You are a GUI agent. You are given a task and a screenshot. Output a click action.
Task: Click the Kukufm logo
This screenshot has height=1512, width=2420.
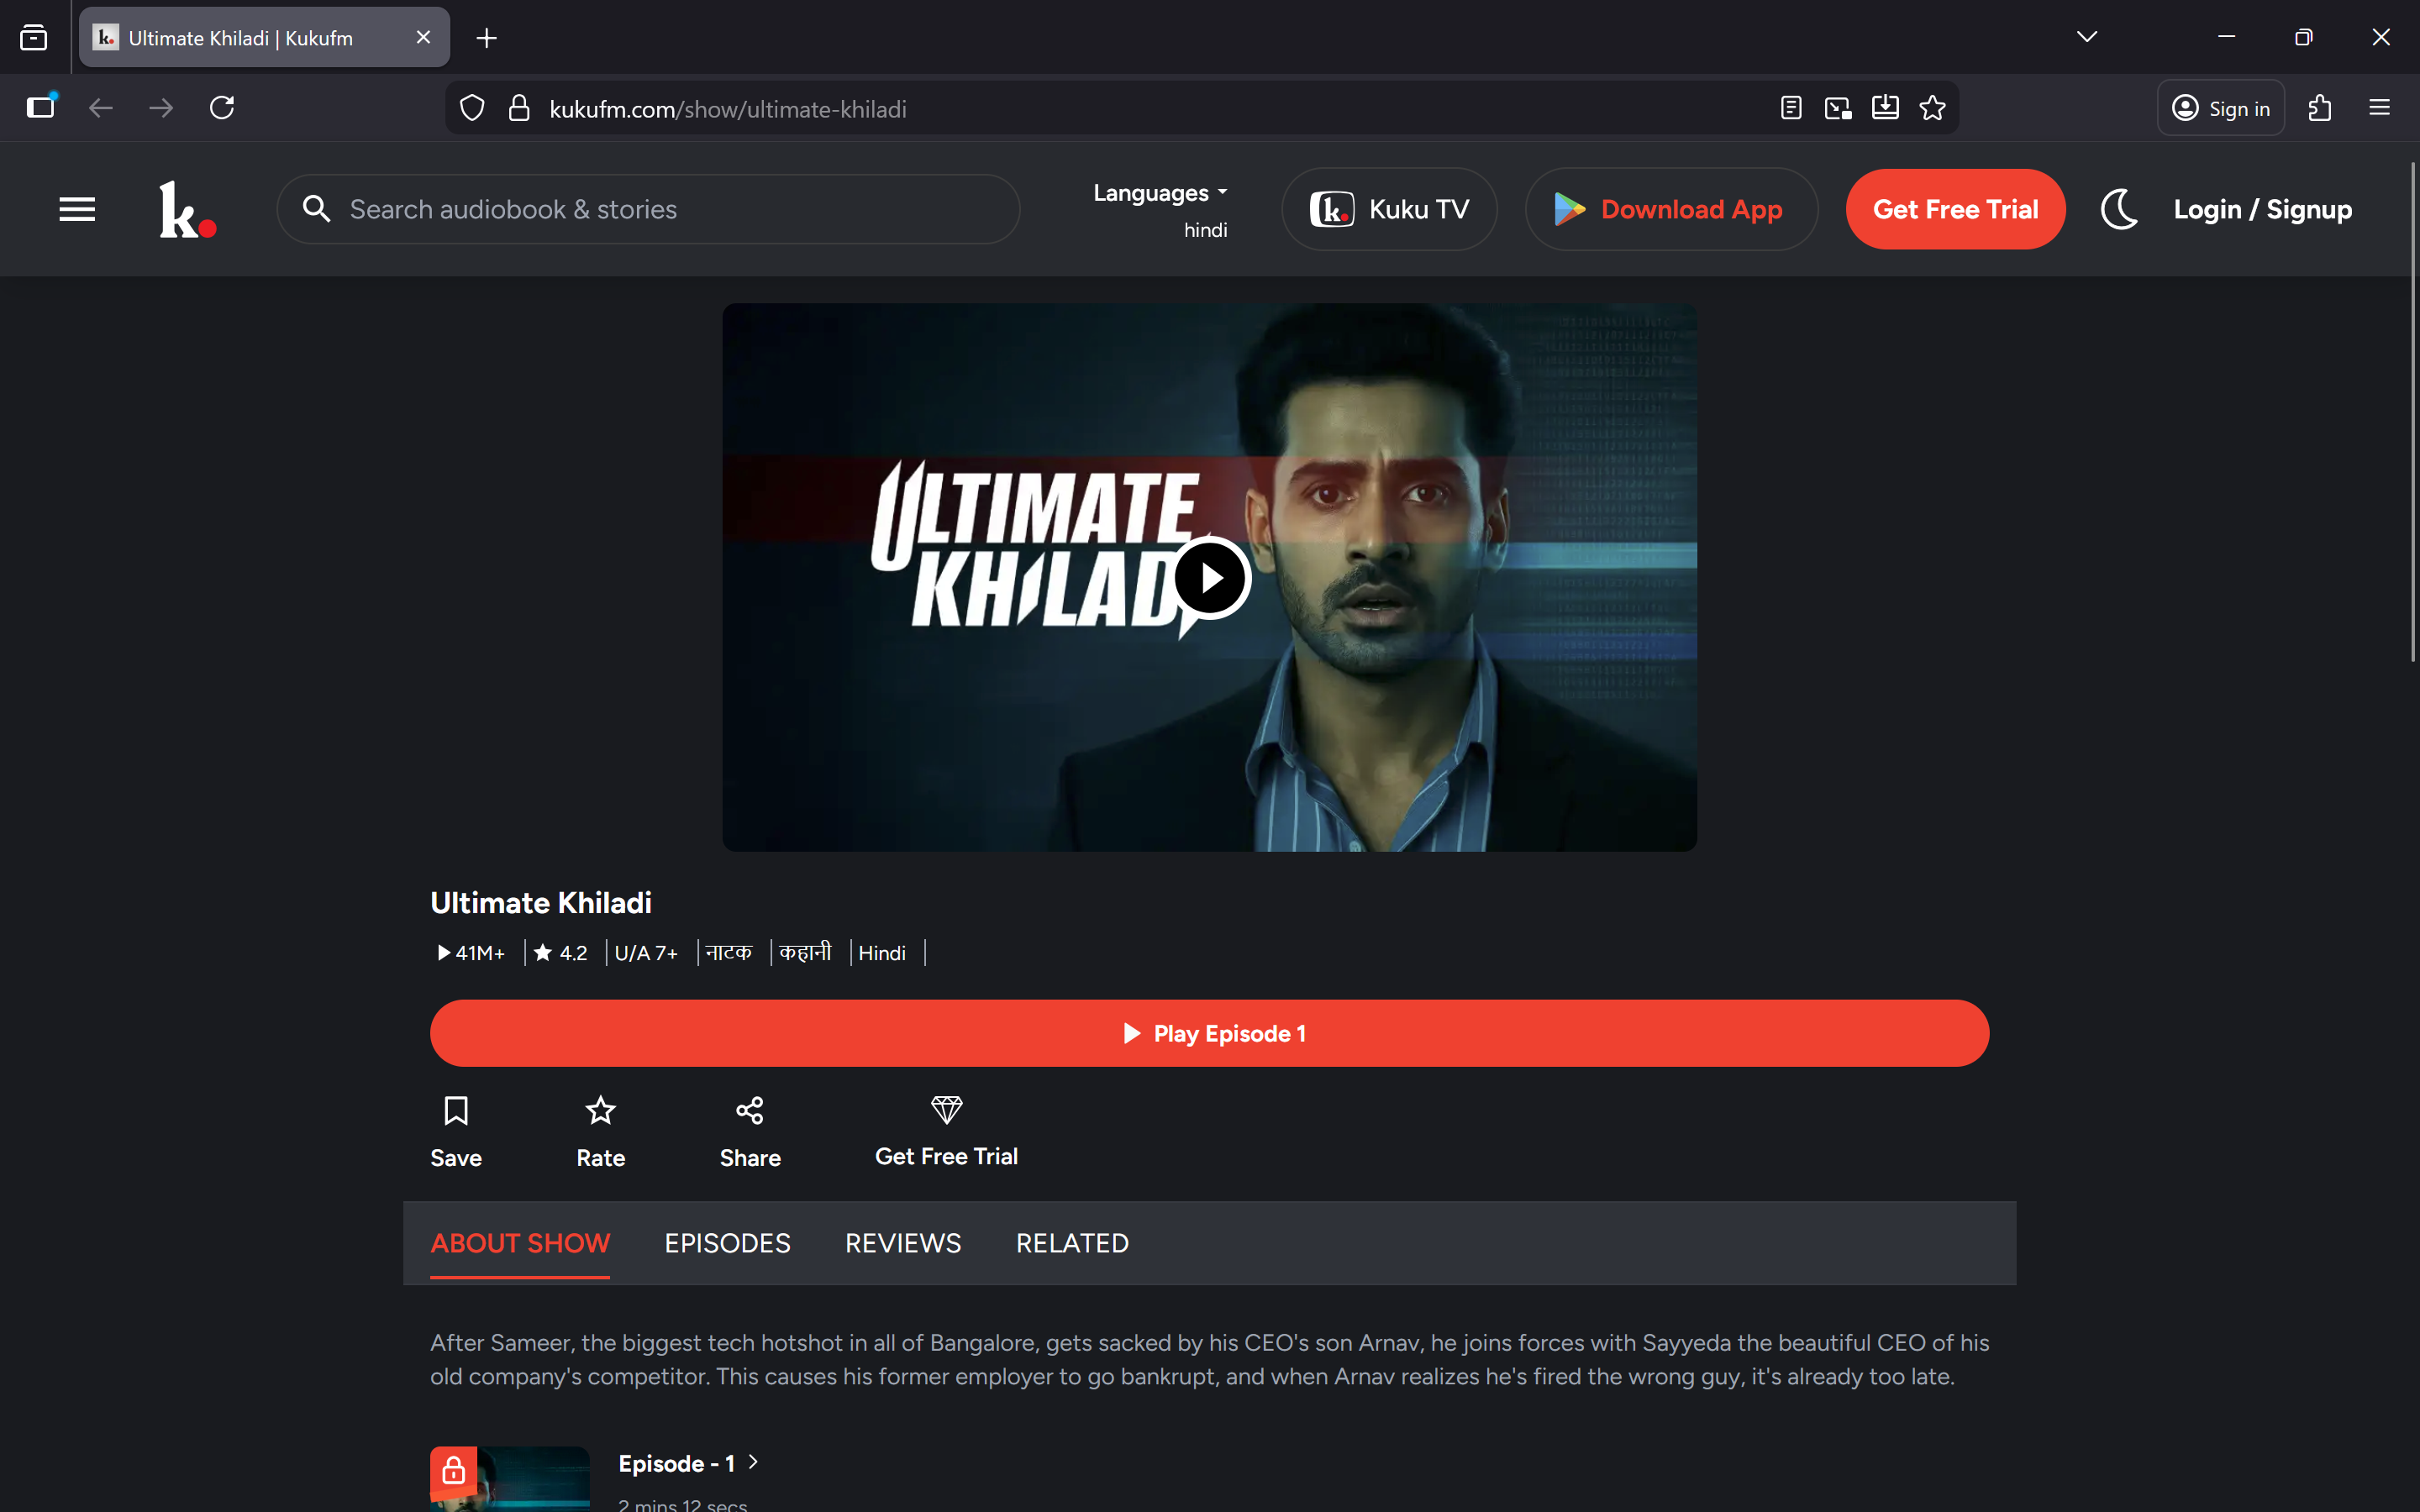click(187, 209)
